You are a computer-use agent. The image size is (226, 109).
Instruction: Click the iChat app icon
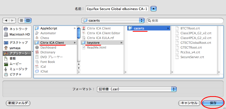(37, 71)
